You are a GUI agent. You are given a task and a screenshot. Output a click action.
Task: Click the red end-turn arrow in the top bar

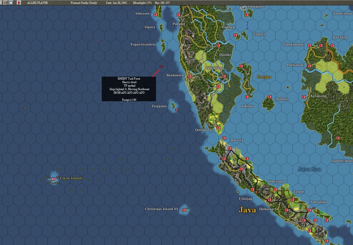tap(19, 2)
